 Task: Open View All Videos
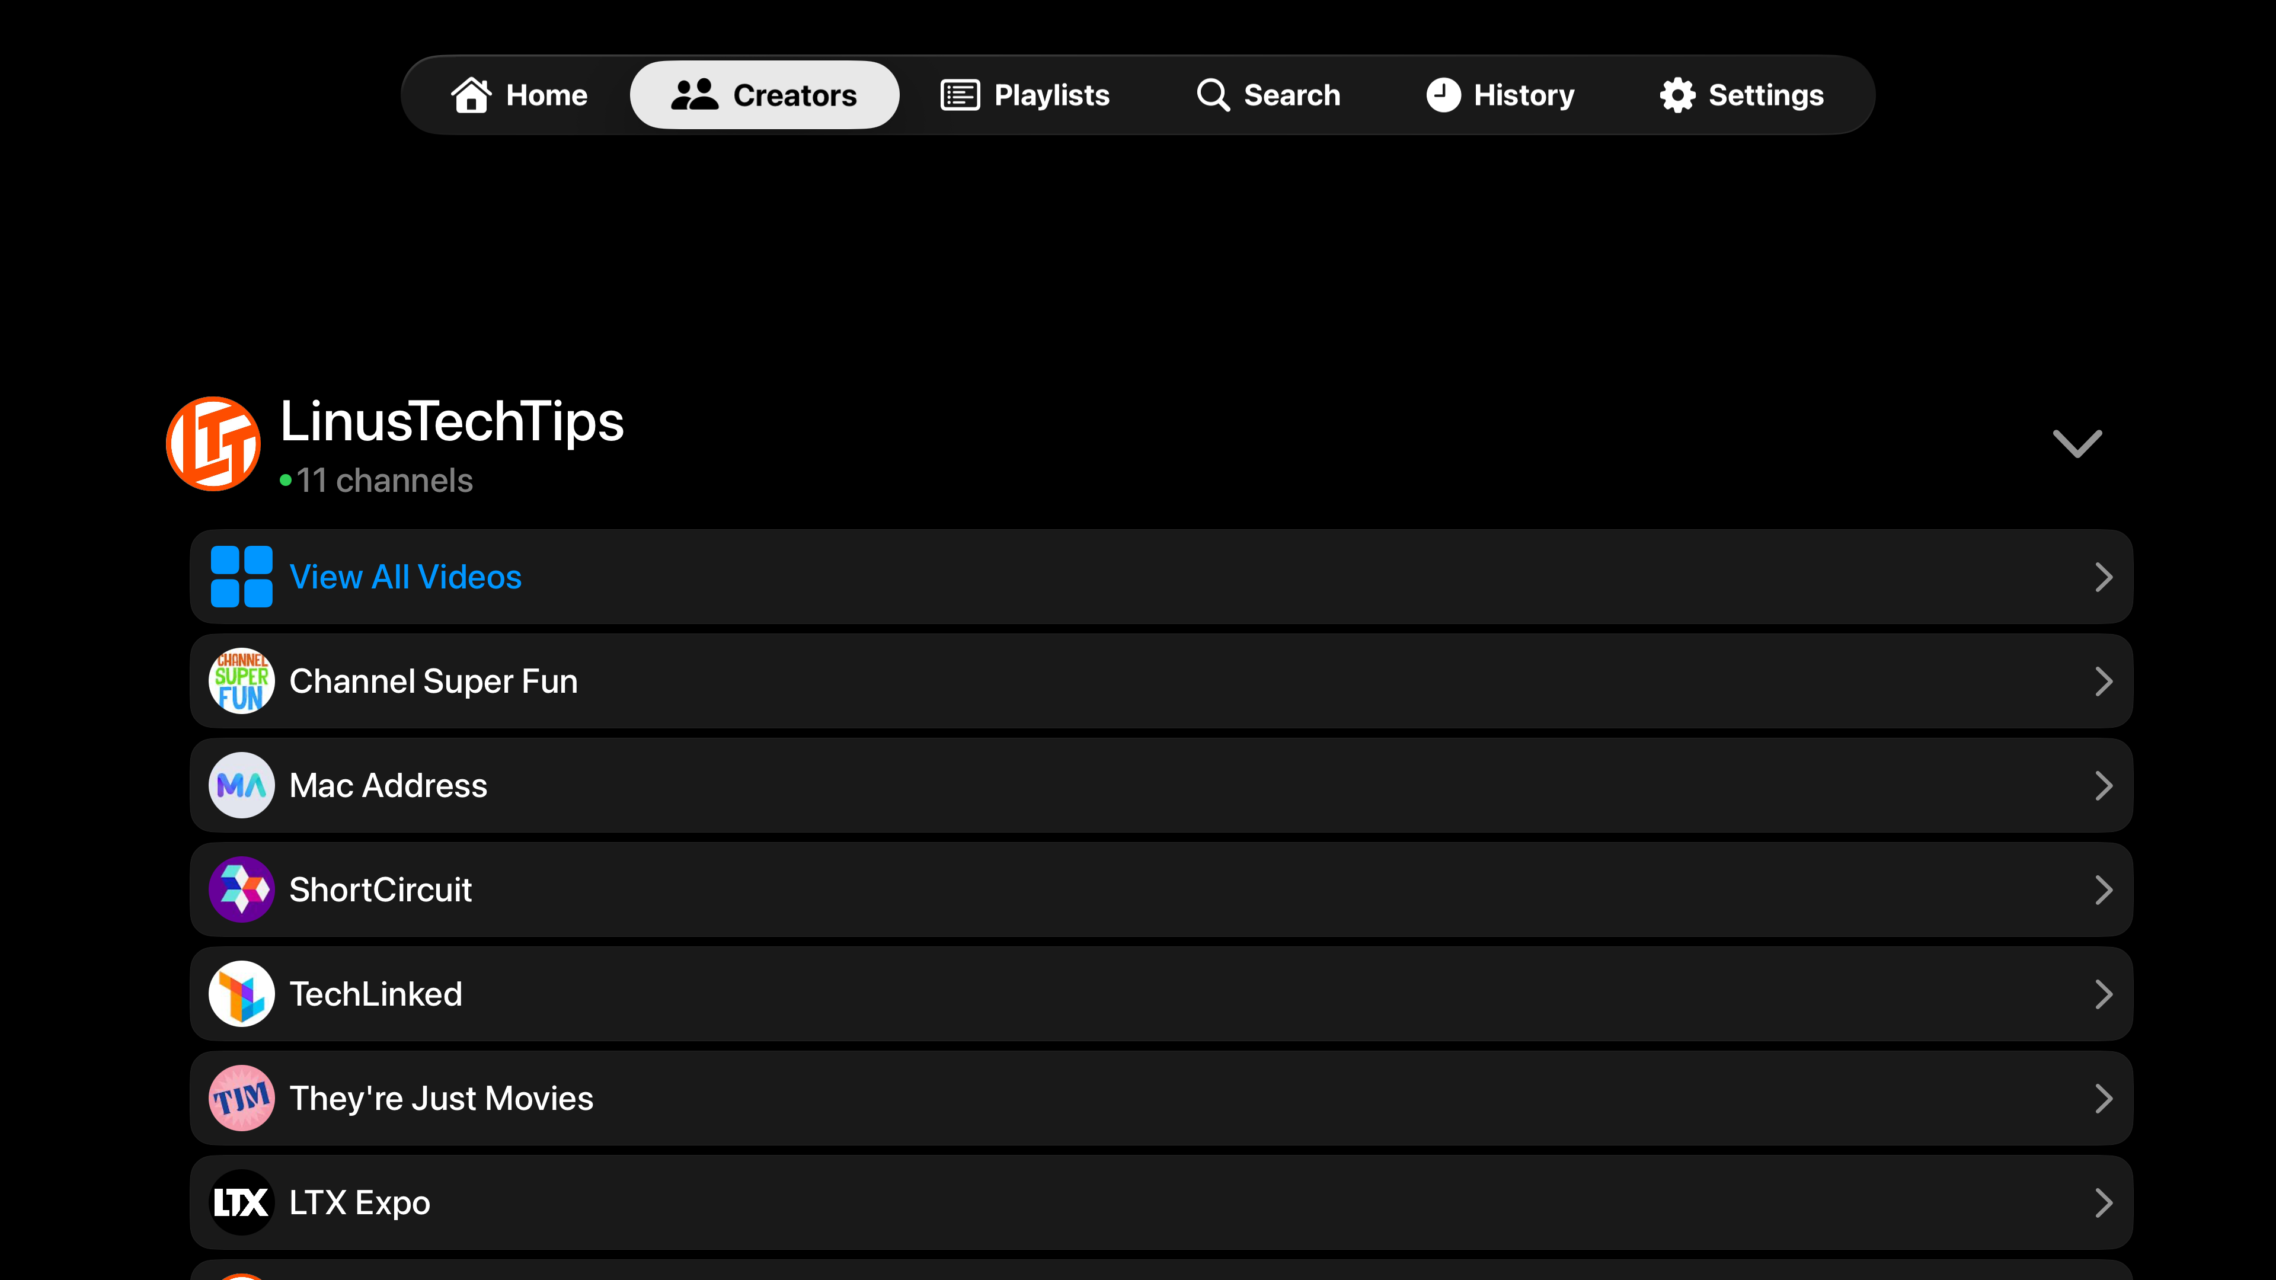tap(1161, 577)
